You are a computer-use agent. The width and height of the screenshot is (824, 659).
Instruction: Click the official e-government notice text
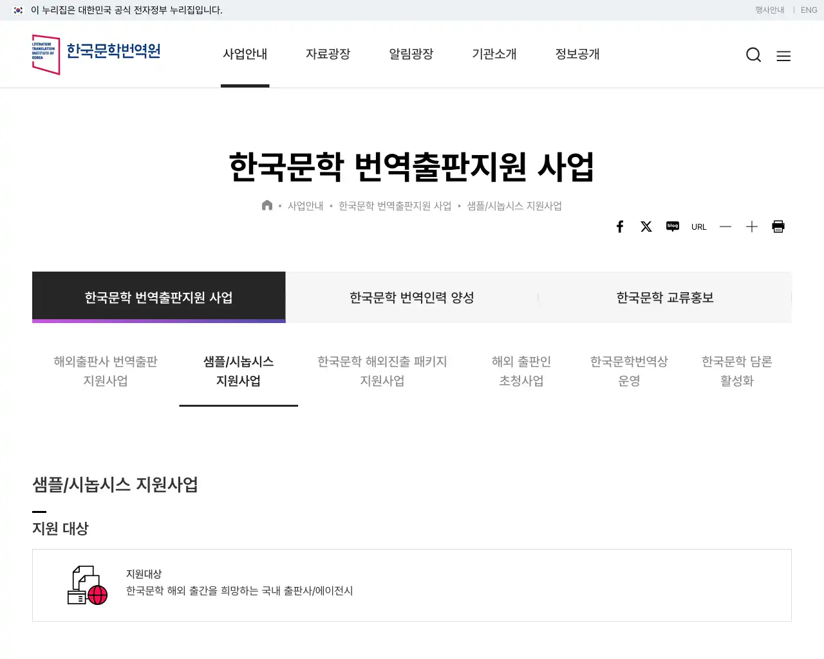tap(127, 10)
